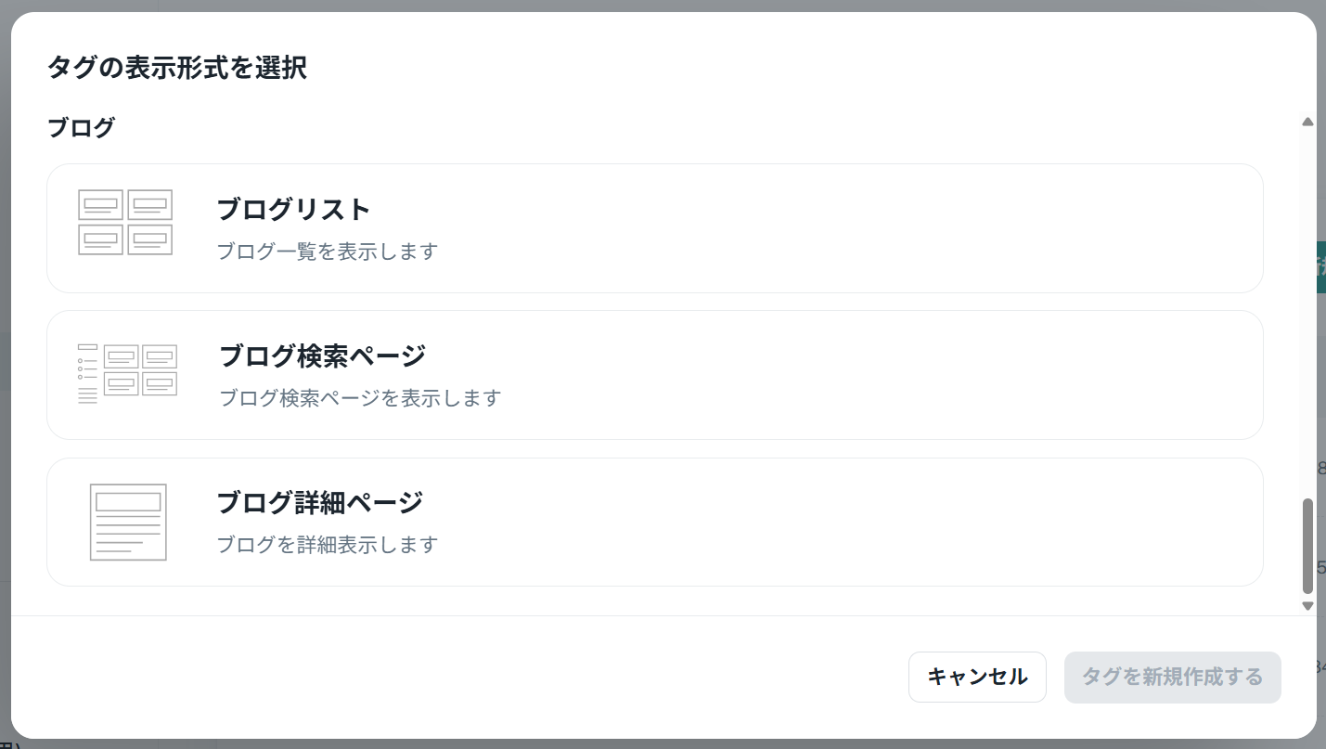Click the scrollbar down arrow in dialog

coord(1307,606)
